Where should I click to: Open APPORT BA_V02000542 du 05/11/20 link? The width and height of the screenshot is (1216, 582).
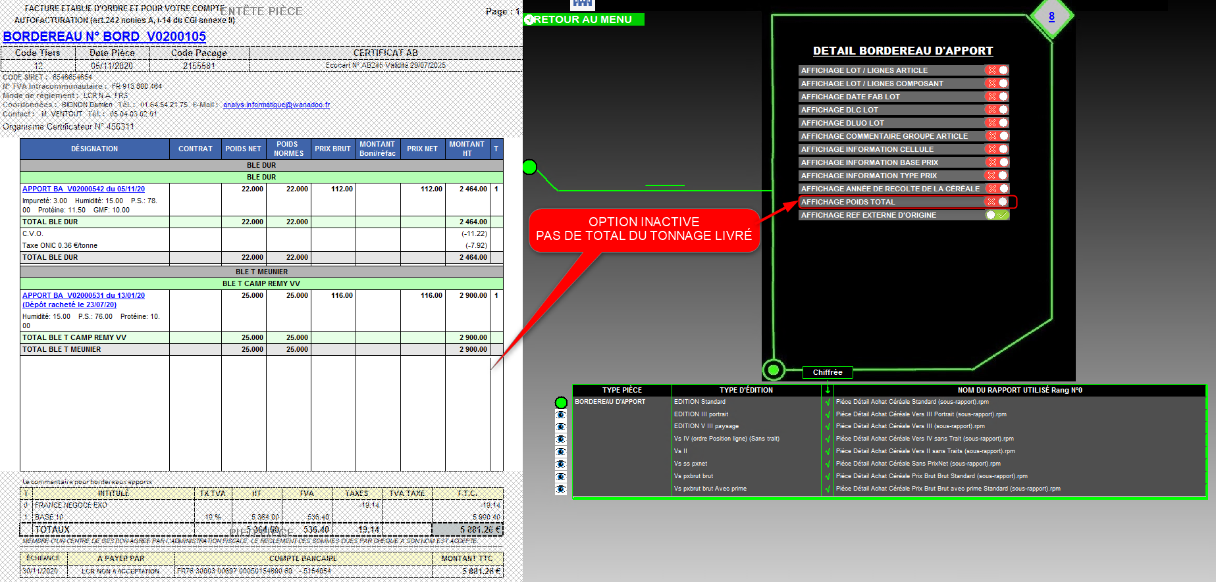pos(84,189)
